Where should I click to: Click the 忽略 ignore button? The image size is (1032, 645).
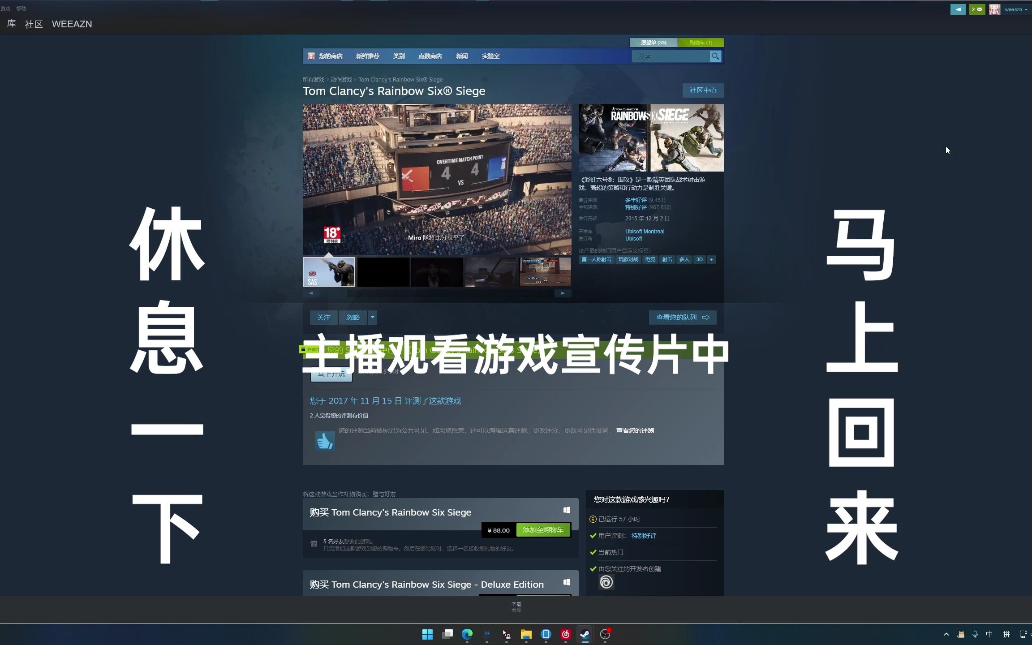pos(353,318)
